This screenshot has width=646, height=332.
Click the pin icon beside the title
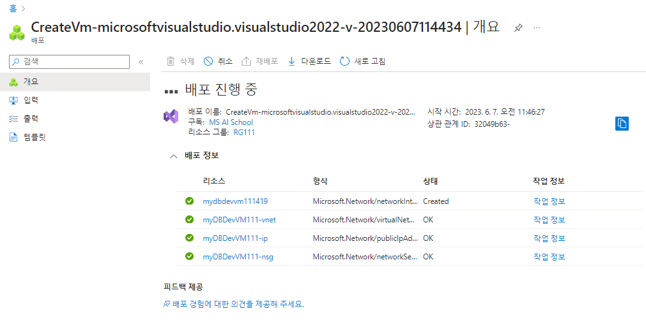pyautogui.click(x=518, y=28)
